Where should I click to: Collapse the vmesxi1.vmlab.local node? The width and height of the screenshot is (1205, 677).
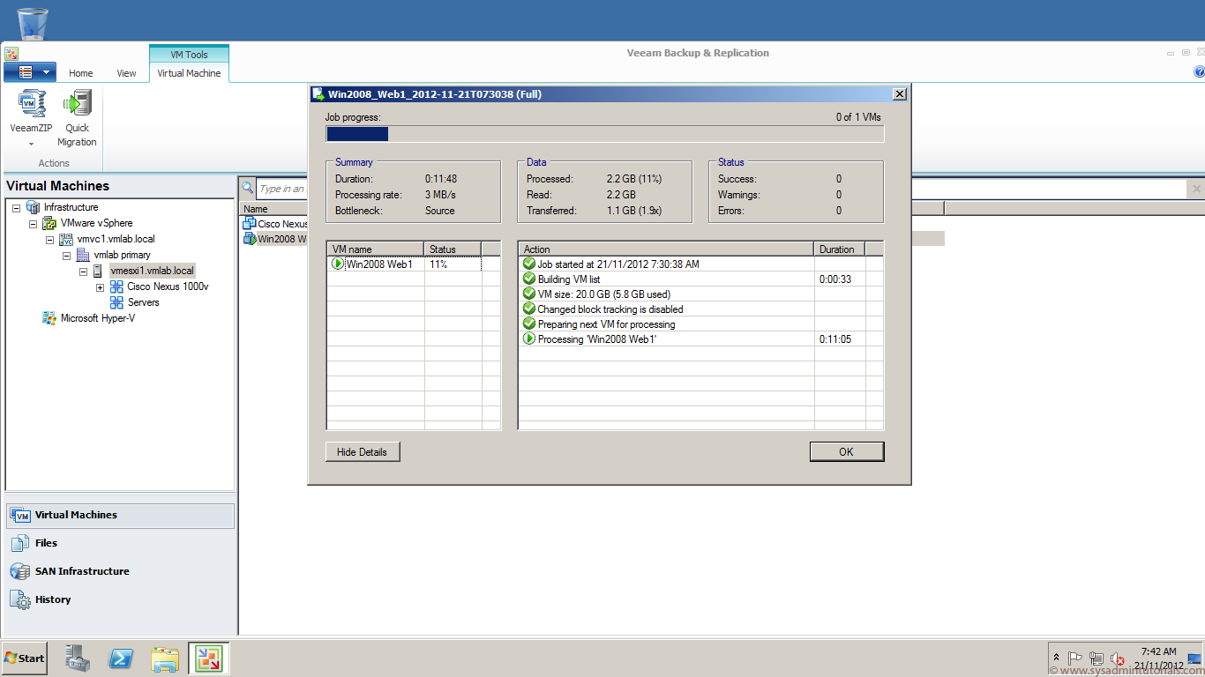tap(84, 271)
